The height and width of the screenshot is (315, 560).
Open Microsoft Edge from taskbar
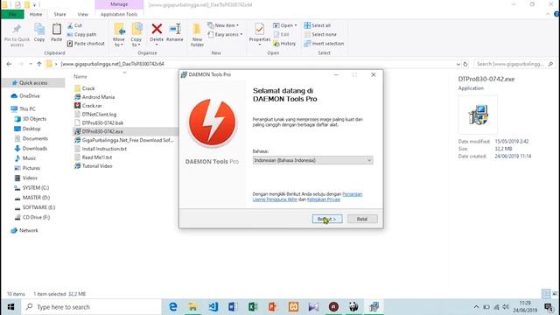(x=173, y=307)
